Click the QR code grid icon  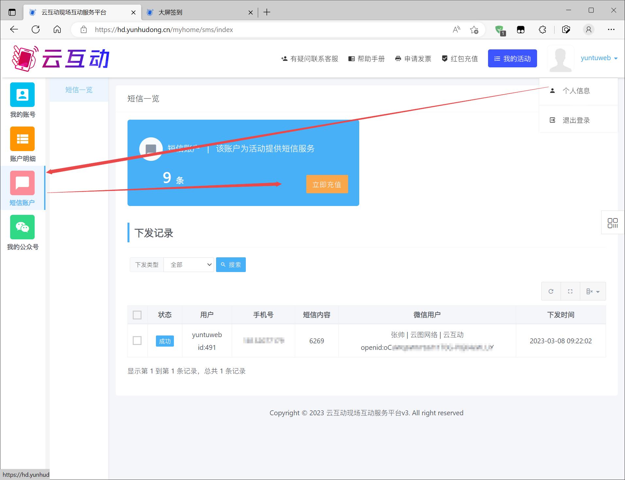[x=613, y=223]
